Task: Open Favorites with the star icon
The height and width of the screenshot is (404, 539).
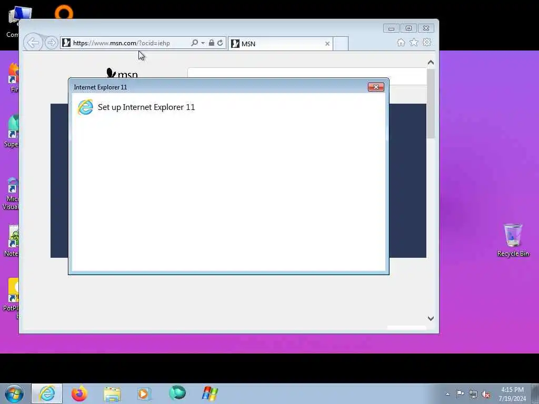Action: (x=414, y=42)
